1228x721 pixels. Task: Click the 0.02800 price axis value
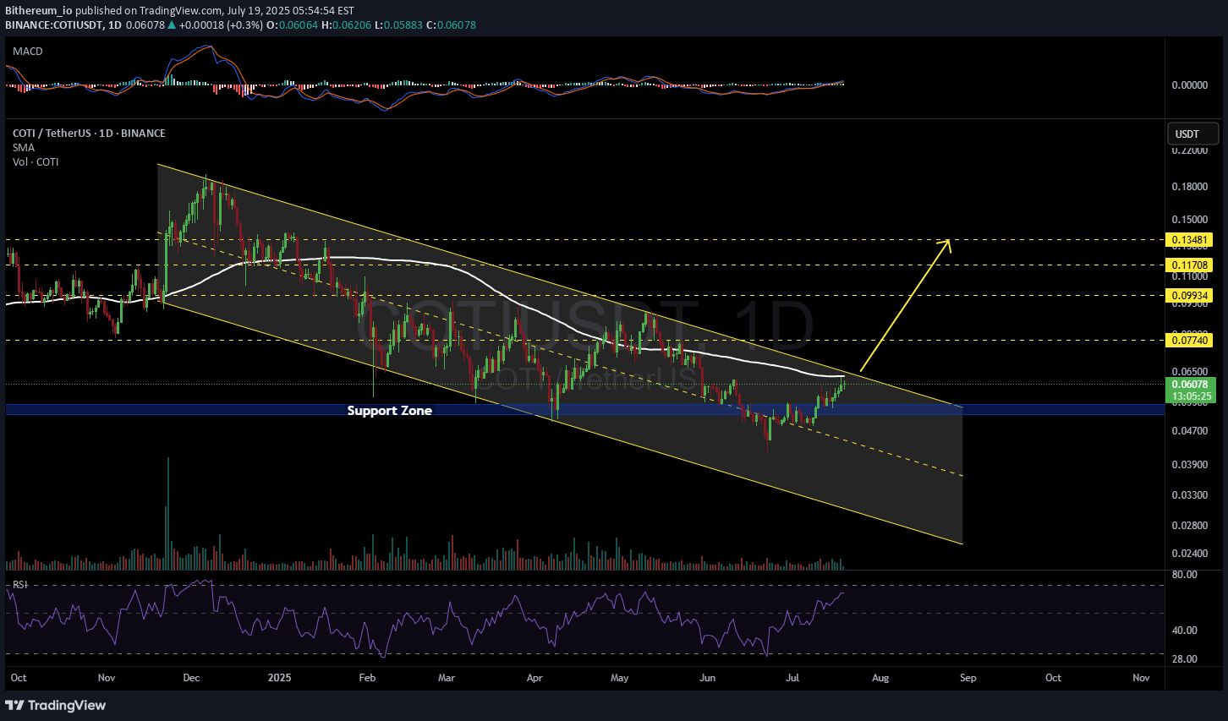click(x=1190, y=526)
